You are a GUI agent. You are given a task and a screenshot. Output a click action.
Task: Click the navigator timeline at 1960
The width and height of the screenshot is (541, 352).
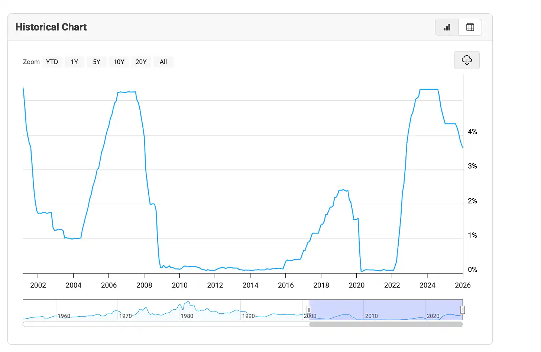[64, 316]
